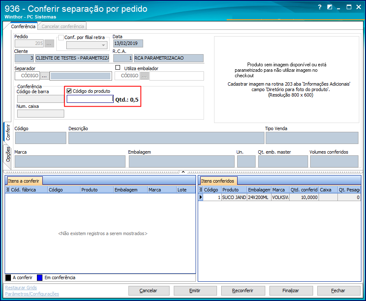Click the Pedido lookup ellipsis button
Screen dimensions: 366x301
click(49, 43)
